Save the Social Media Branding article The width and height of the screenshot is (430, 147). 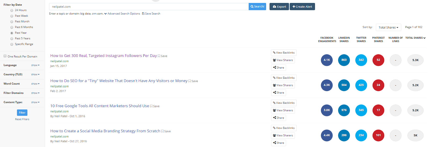[x=166, y=131]
